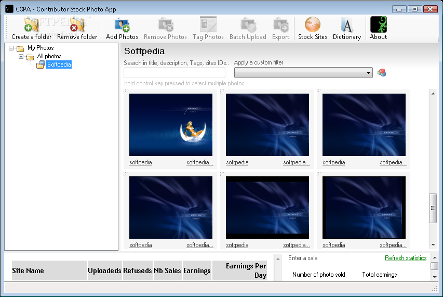Click the custom filter cubes icon
The image size is (443, 297).
(x=382, y=73)
